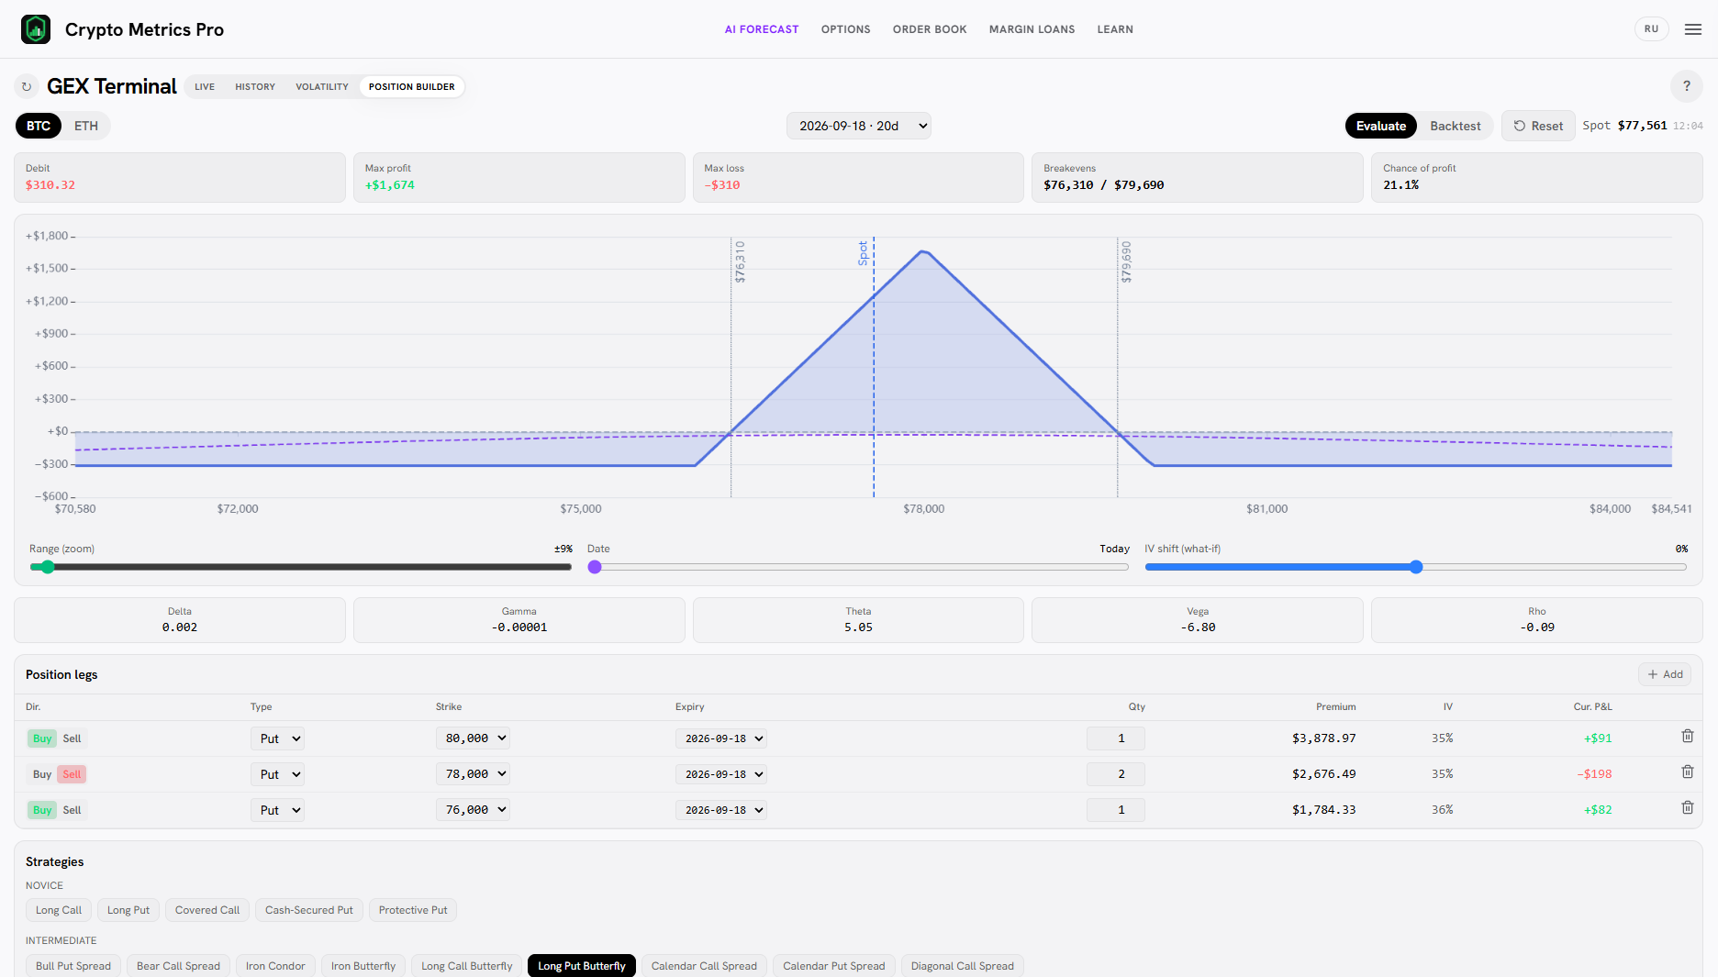Open Expiry dropdown in the 76,000 row
The image size is (1718, 977).
click(721, 810)
